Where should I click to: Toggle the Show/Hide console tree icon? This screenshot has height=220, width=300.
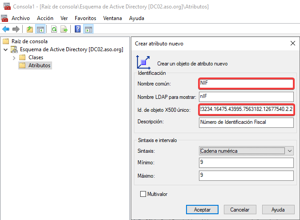tap(40, 29)
